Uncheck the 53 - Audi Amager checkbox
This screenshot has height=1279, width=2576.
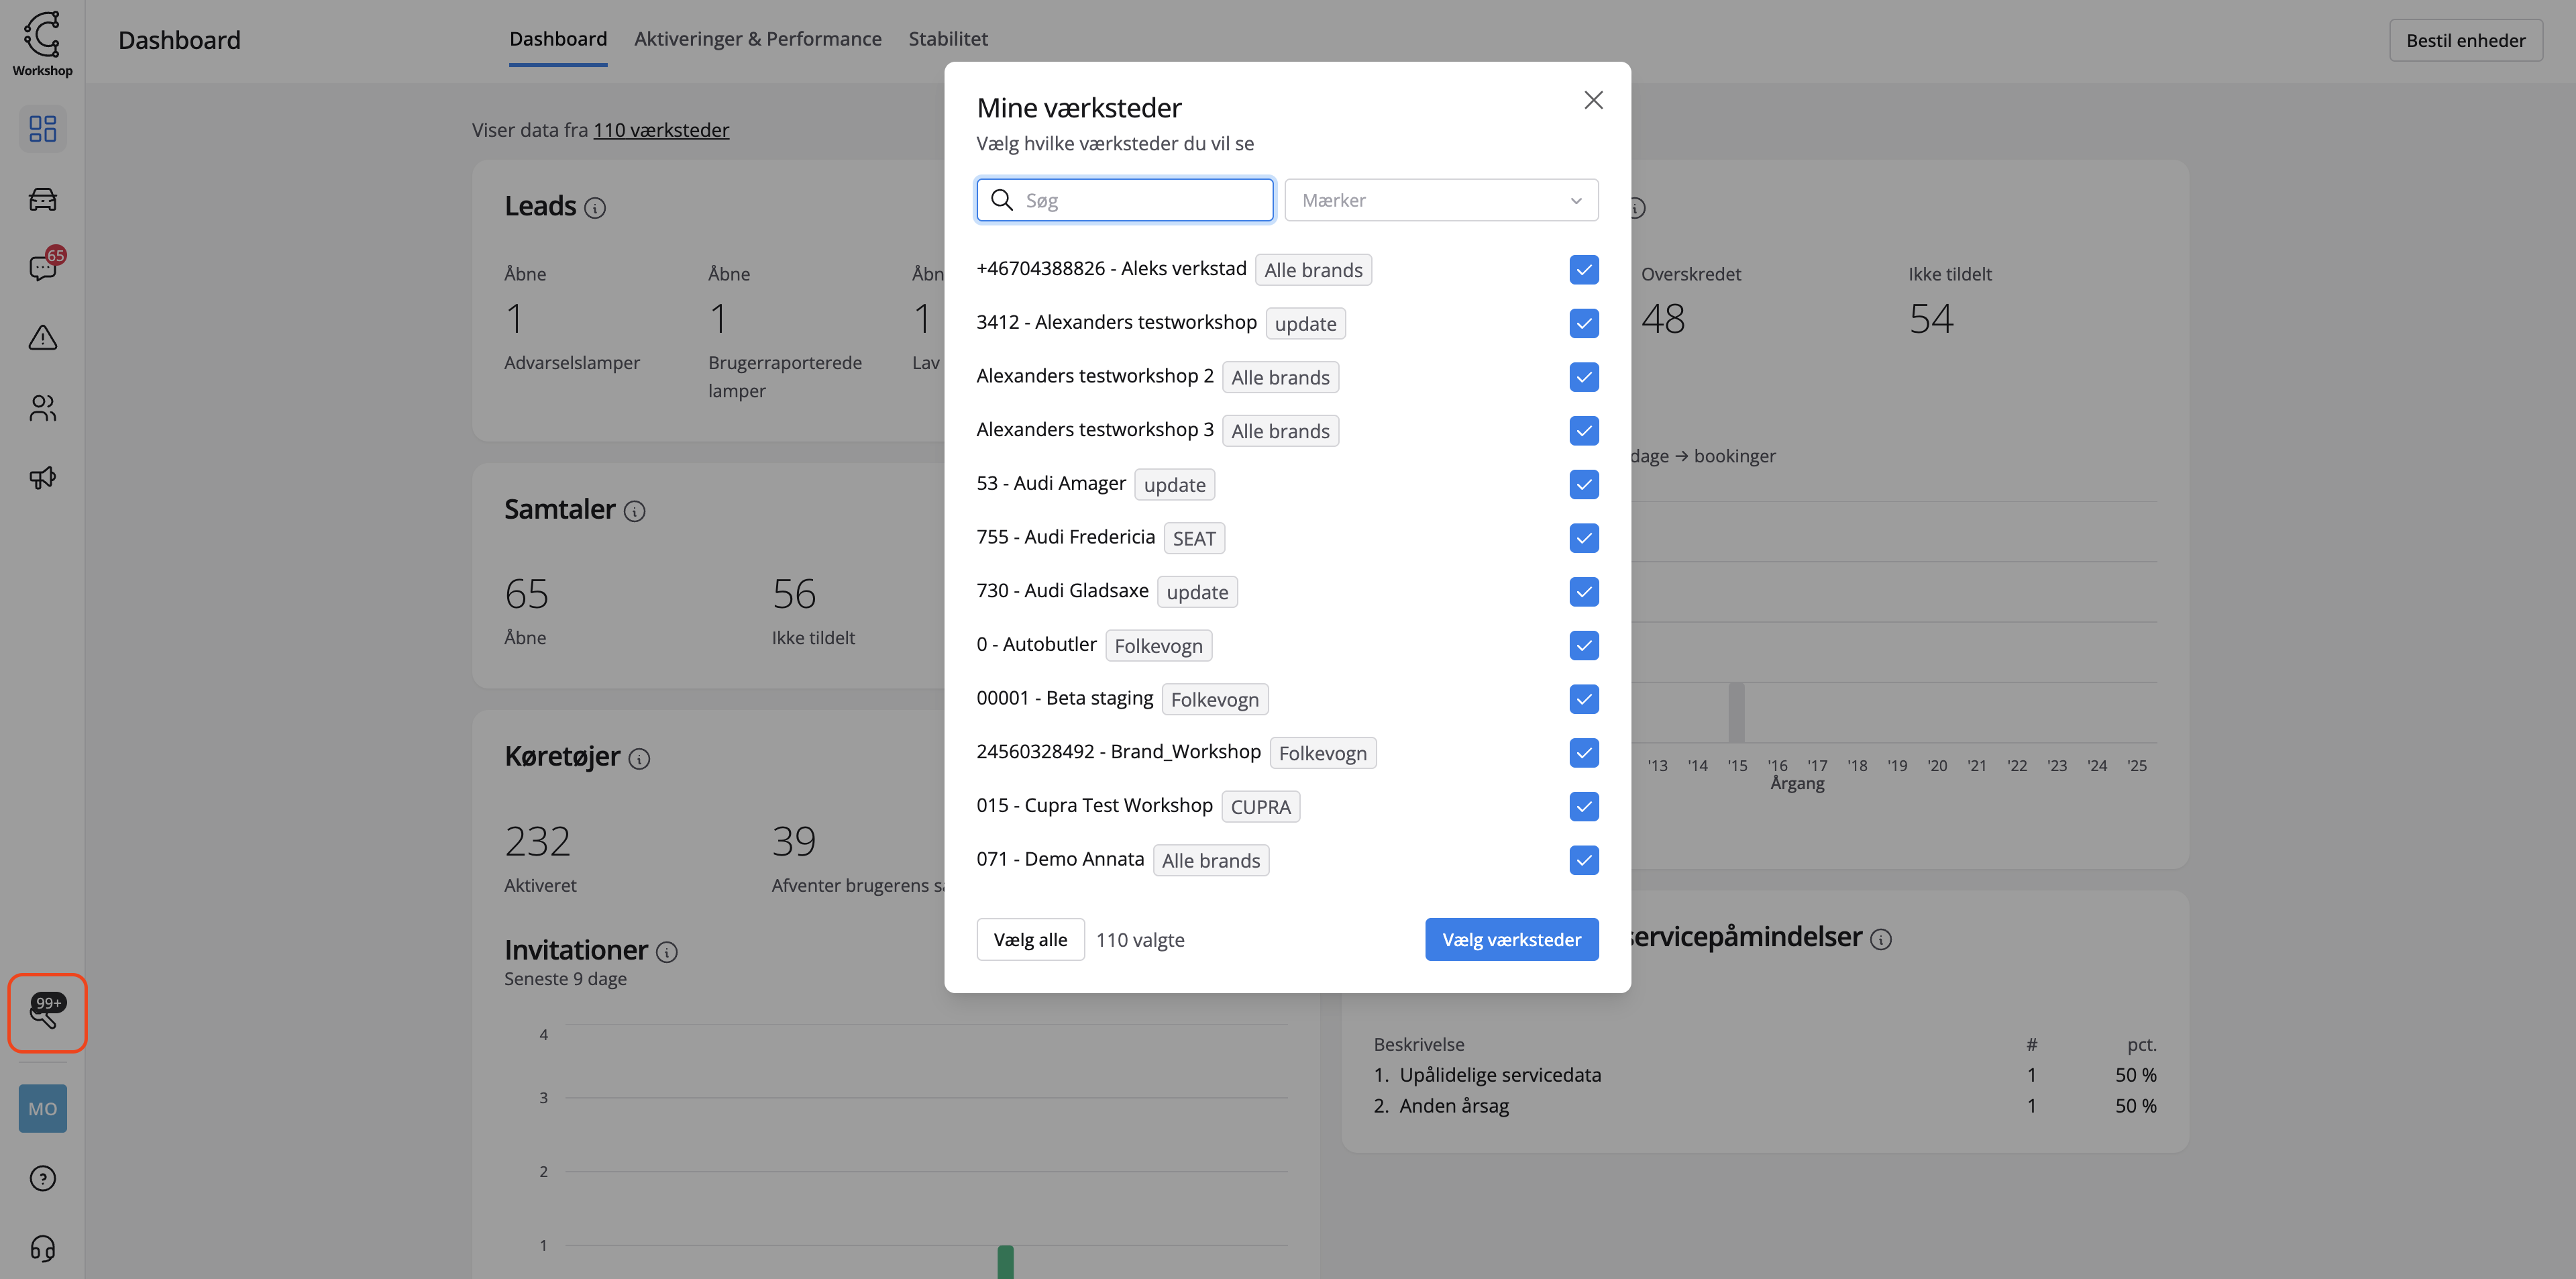tap(1583, 485)
